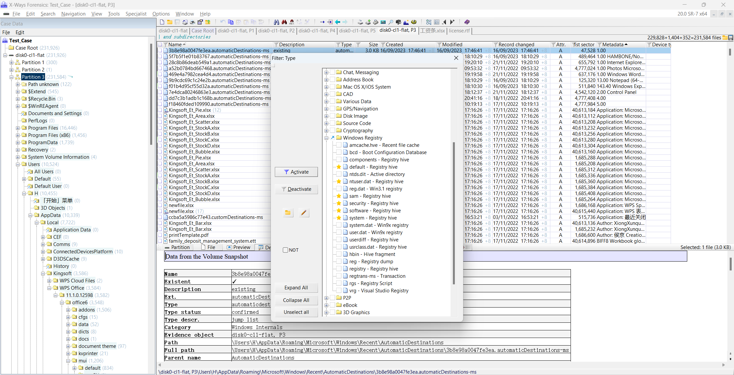This screenshot has height=375, width=734.
Task: Click the Print toolbar icon
Action: pyautogui.click(x=193, y=22)
